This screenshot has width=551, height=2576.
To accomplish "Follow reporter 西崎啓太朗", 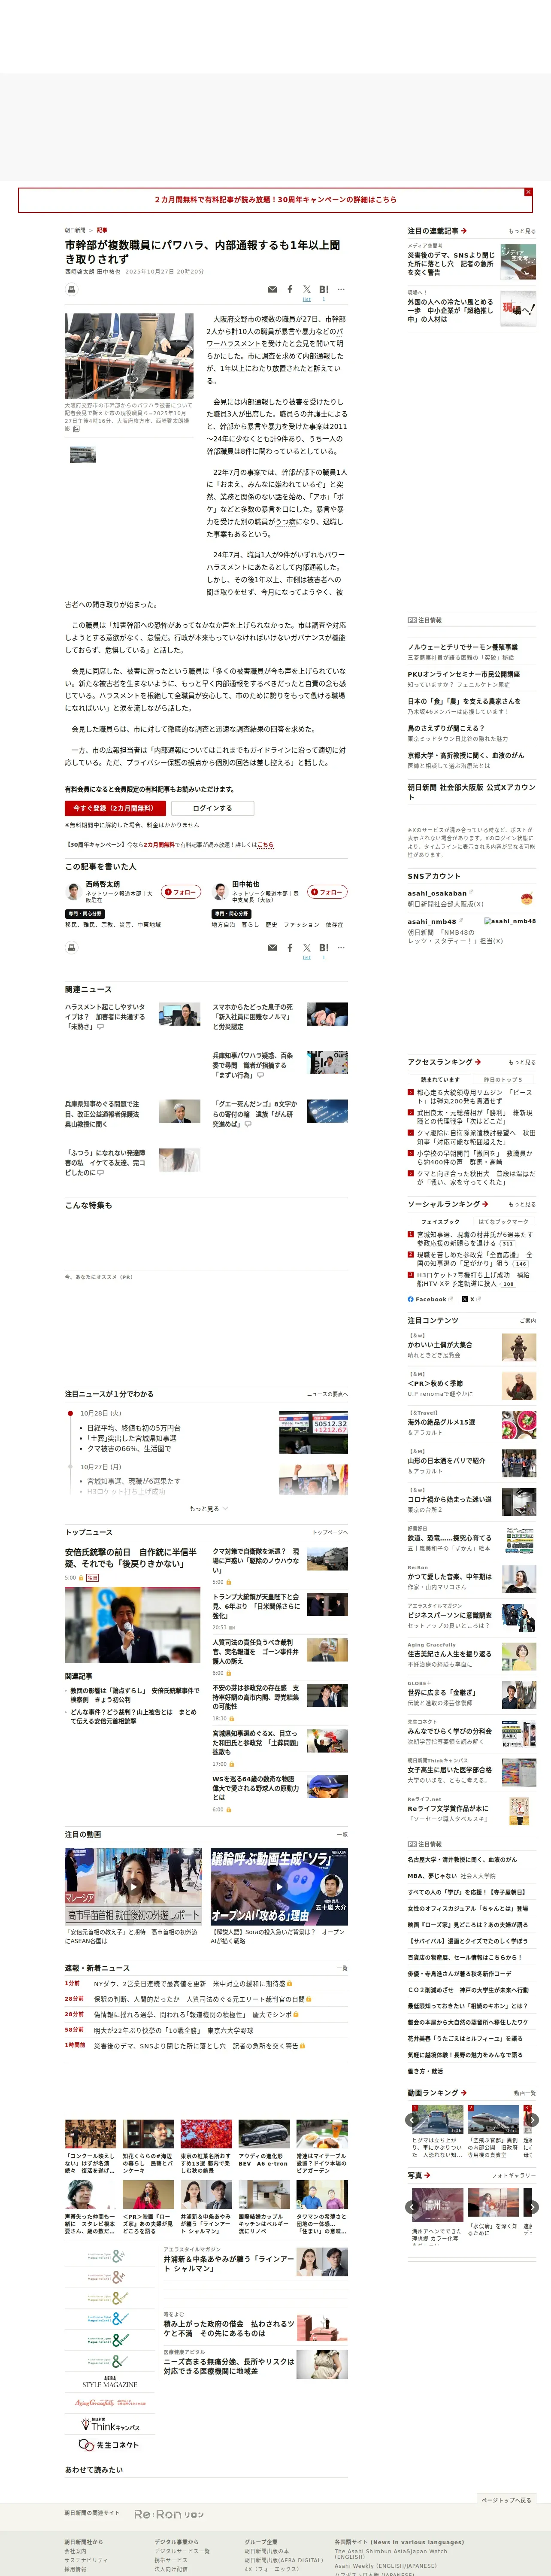I will [x=181, y=892].
